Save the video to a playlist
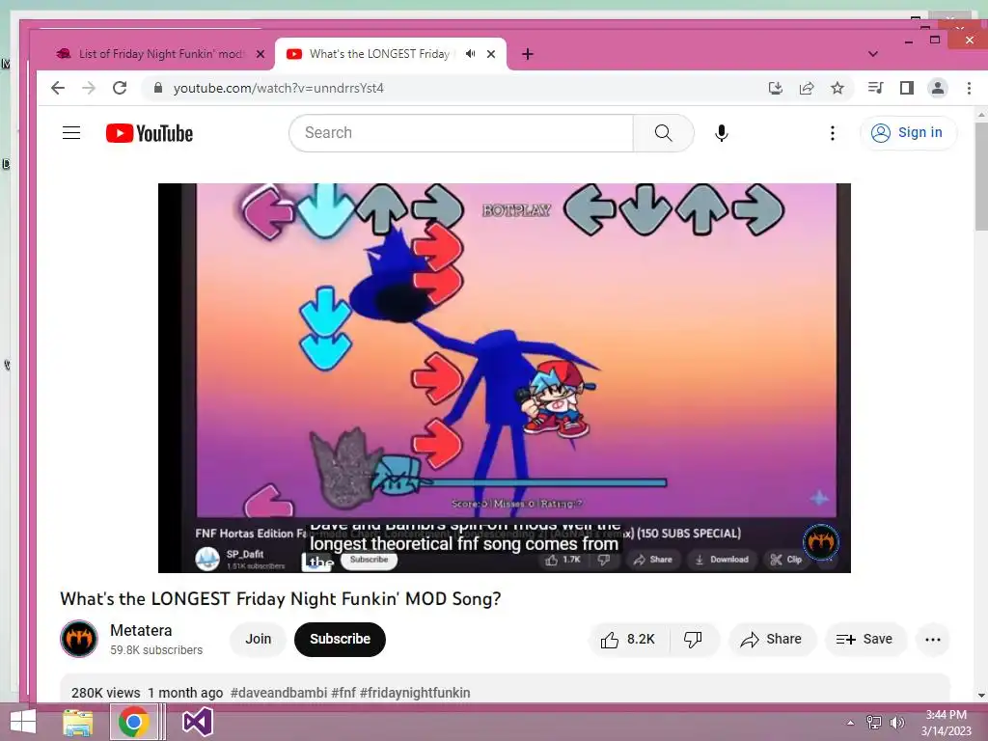This screenshot has width=988, height=741. (x=864, y=640)
